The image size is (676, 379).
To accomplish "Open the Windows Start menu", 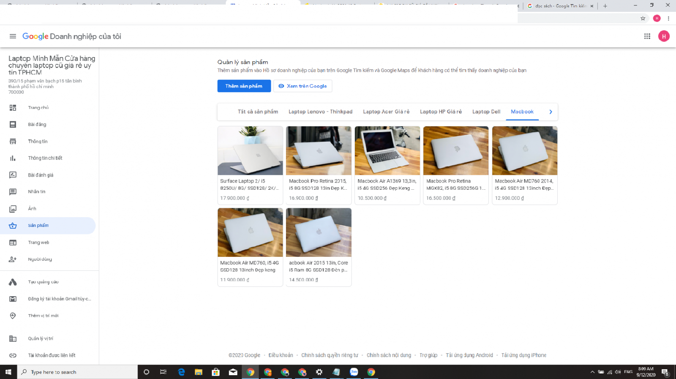I will 8,372.
